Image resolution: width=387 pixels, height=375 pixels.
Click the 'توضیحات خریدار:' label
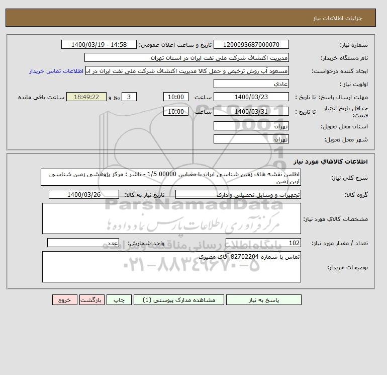(x=347, y=267)
